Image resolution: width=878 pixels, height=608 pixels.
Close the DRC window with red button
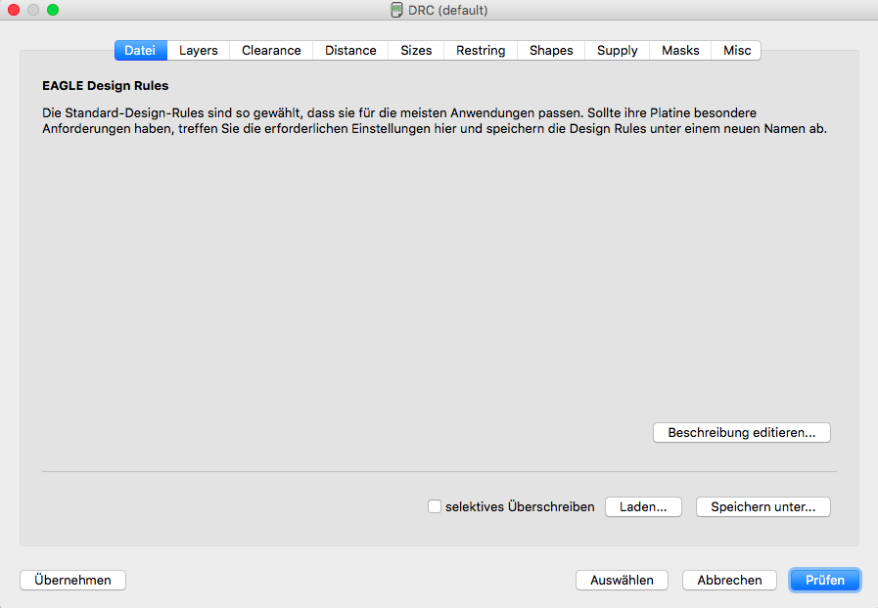click(14, 10)
